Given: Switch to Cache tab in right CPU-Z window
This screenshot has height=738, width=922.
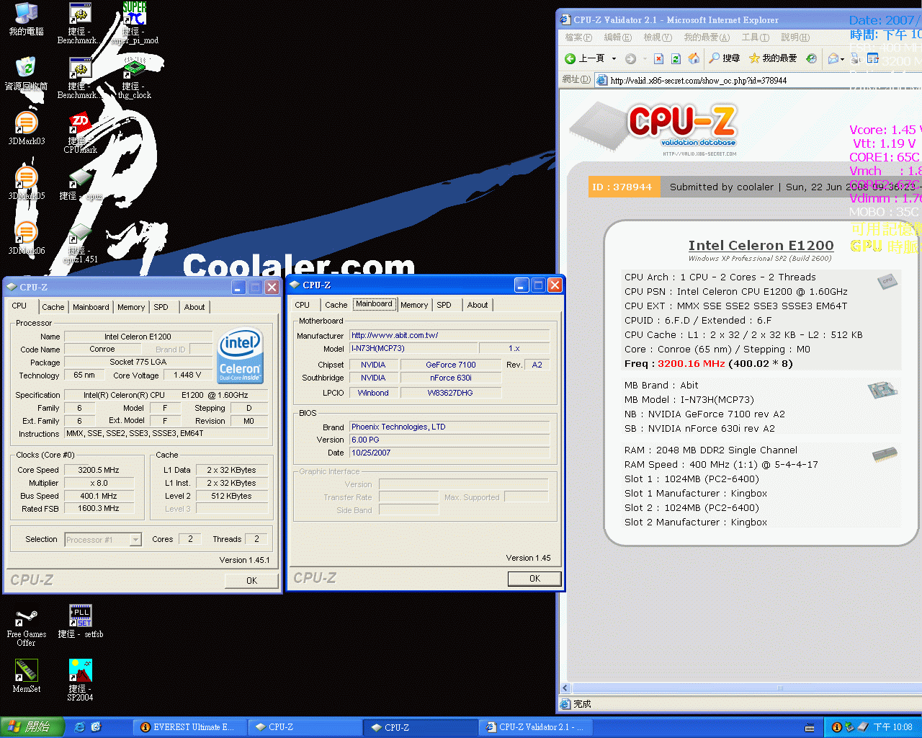Looking at the screenshot, I should 336,305.
